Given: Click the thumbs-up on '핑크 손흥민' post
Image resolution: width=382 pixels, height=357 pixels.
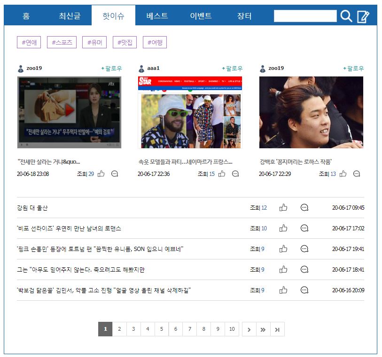Looking at the screenshot, I should point(283,249).
